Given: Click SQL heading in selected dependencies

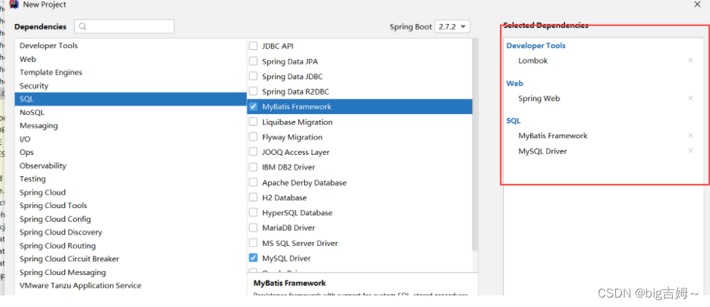Looking at the screenshot, I should (x=513, y=121).
